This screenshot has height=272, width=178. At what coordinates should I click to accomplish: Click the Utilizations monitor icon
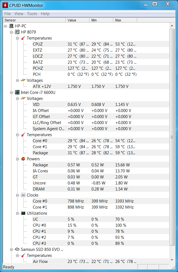click(x=23, y=213)
